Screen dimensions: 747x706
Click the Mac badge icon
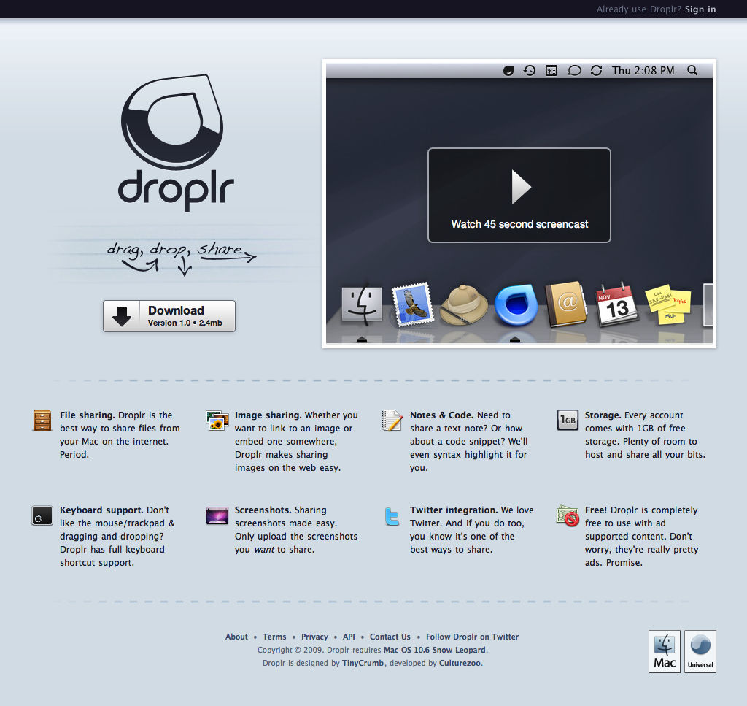pyautogui.click(x=664, y=651)
